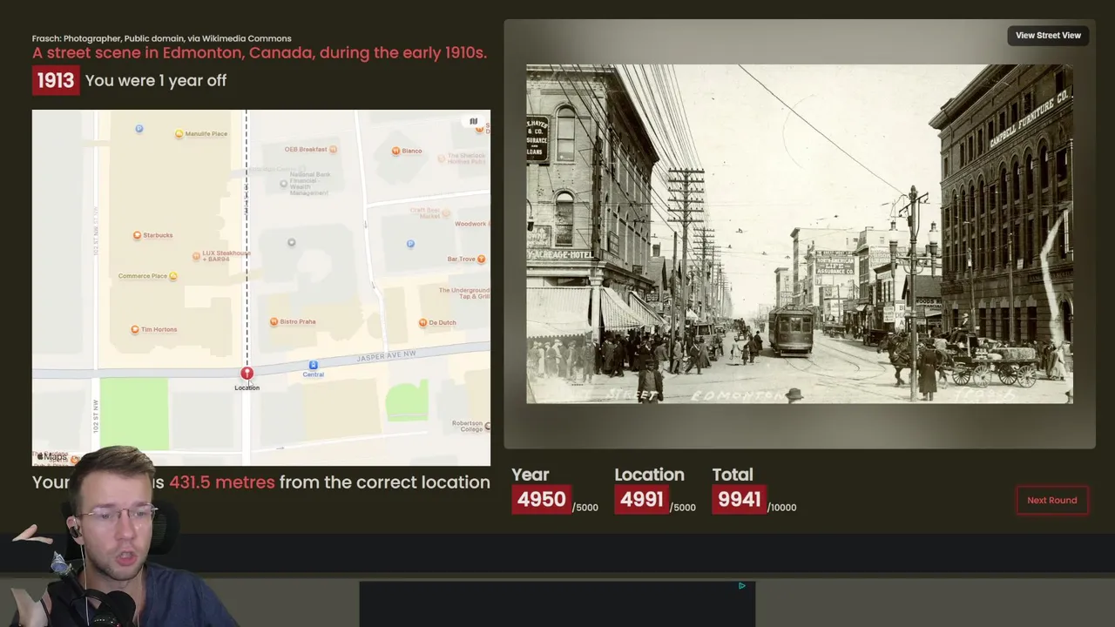This screenshot has width=1115, height=627.
Task: Click the "You were 1 year off" text
Action: [x=156, y=80]
